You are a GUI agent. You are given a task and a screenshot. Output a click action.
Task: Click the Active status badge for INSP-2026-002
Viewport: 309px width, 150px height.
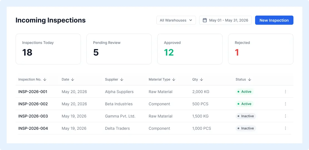tap(244, 104)
